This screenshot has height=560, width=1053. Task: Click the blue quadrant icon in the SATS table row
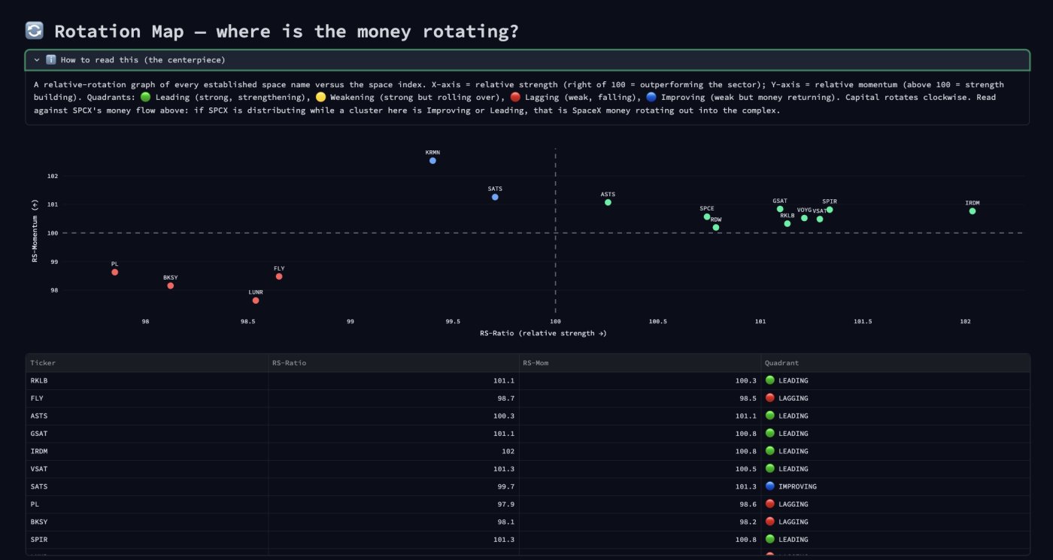pyautogui.click(x=769, y=486)
